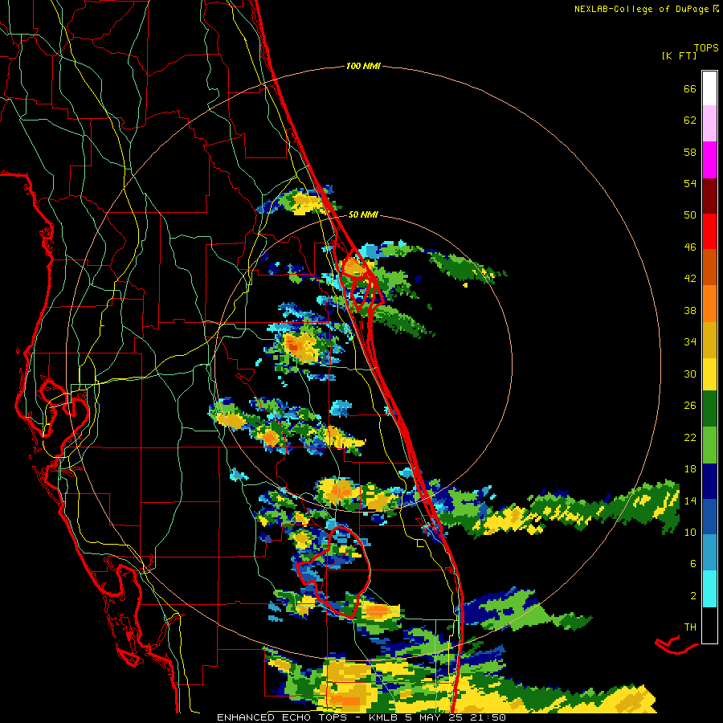Click the yellow legend swatch
This screenshot has height=723, width=723.
709,374
